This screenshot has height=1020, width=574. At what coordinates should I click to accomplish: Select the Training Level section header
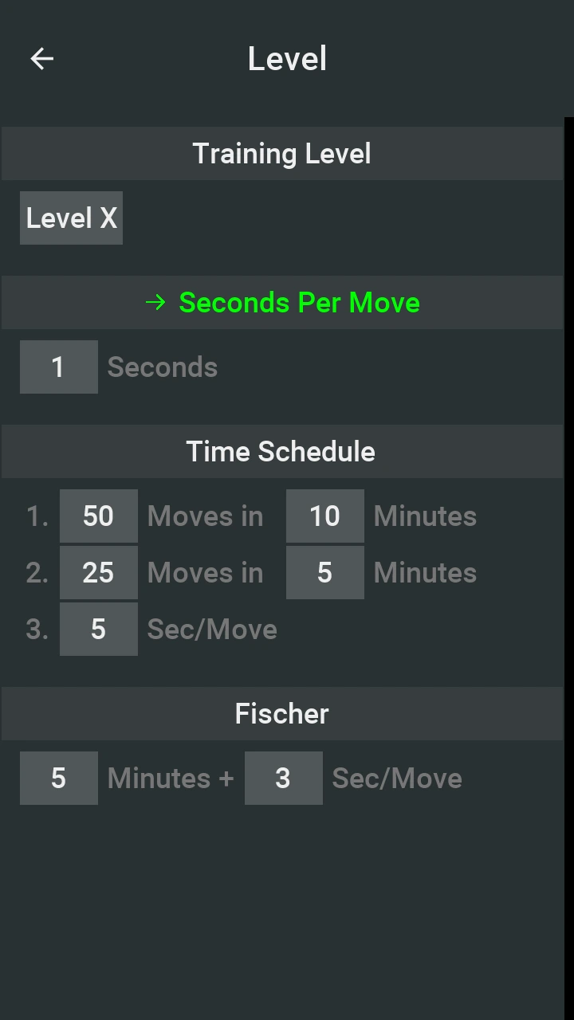click(x=281, y=153)
